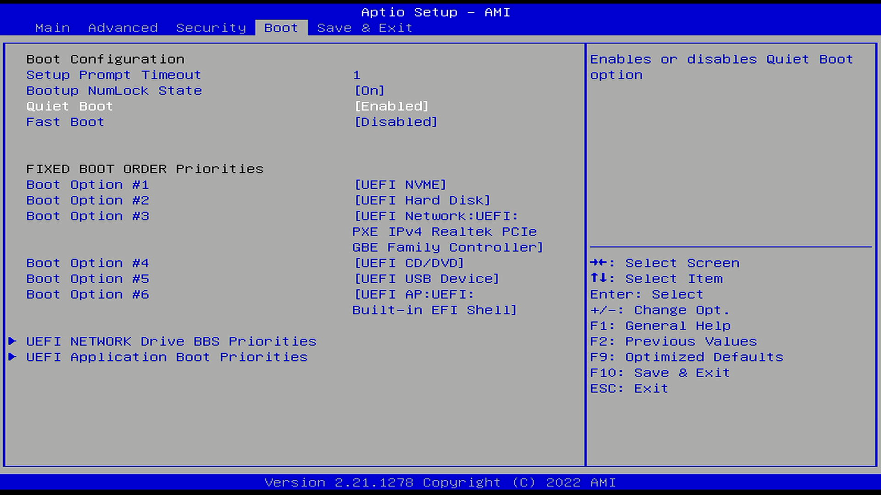Open the Main tab
This screenshot has width=881, height=495.
pyautogui.click(x=52, y=28)
